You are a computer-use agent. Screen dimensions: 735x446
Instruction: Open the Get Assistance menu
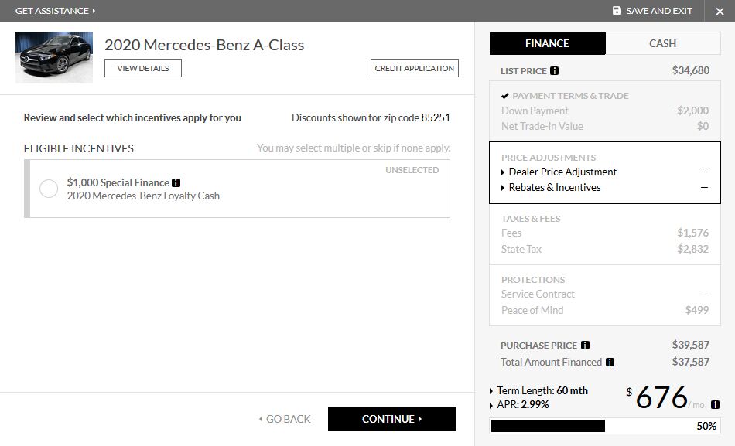55,11
